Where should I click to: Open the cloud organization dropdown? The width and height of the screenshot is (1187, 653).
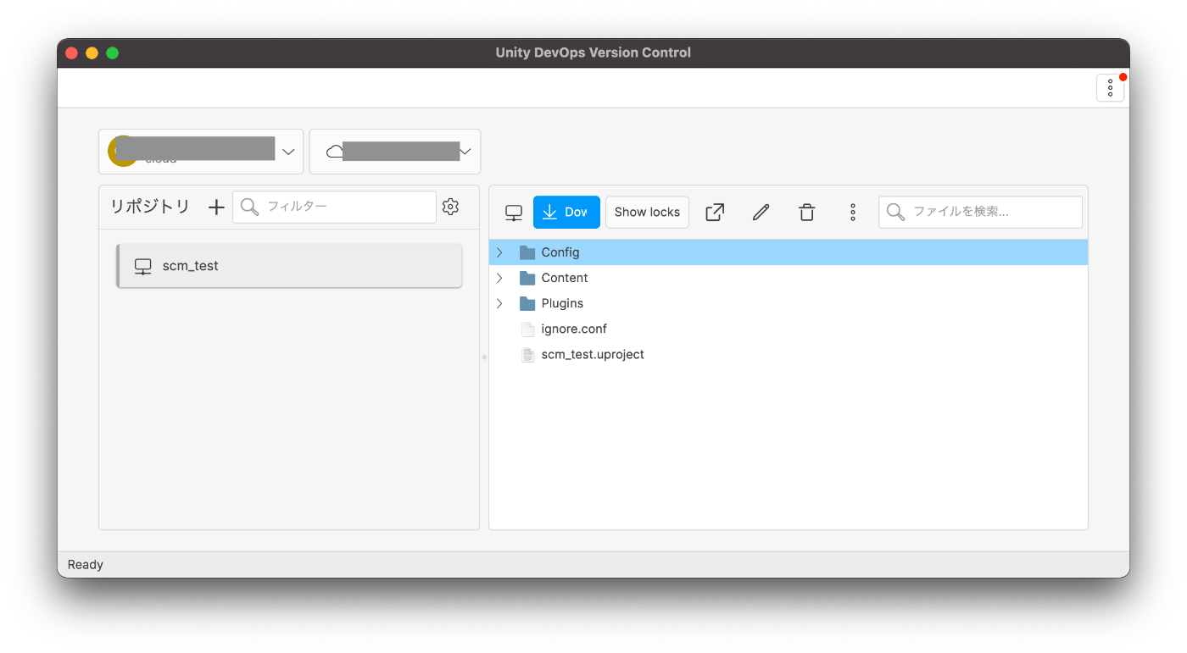[x=395, y=152]
